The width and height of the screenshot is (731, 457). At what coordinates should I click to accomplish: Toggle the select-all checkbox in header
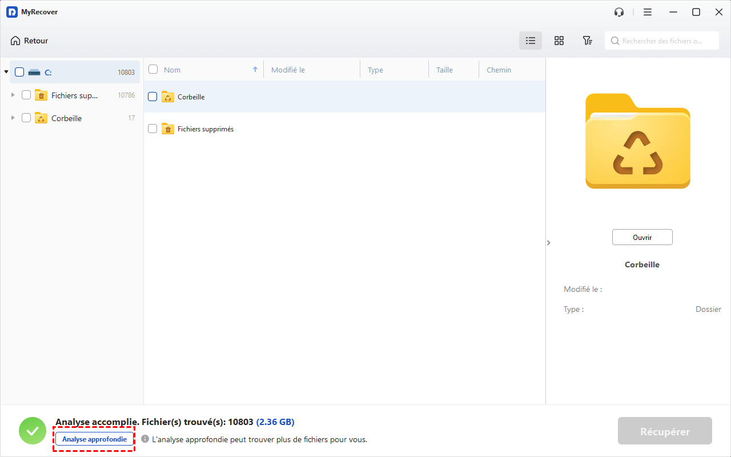coord(153,69)
